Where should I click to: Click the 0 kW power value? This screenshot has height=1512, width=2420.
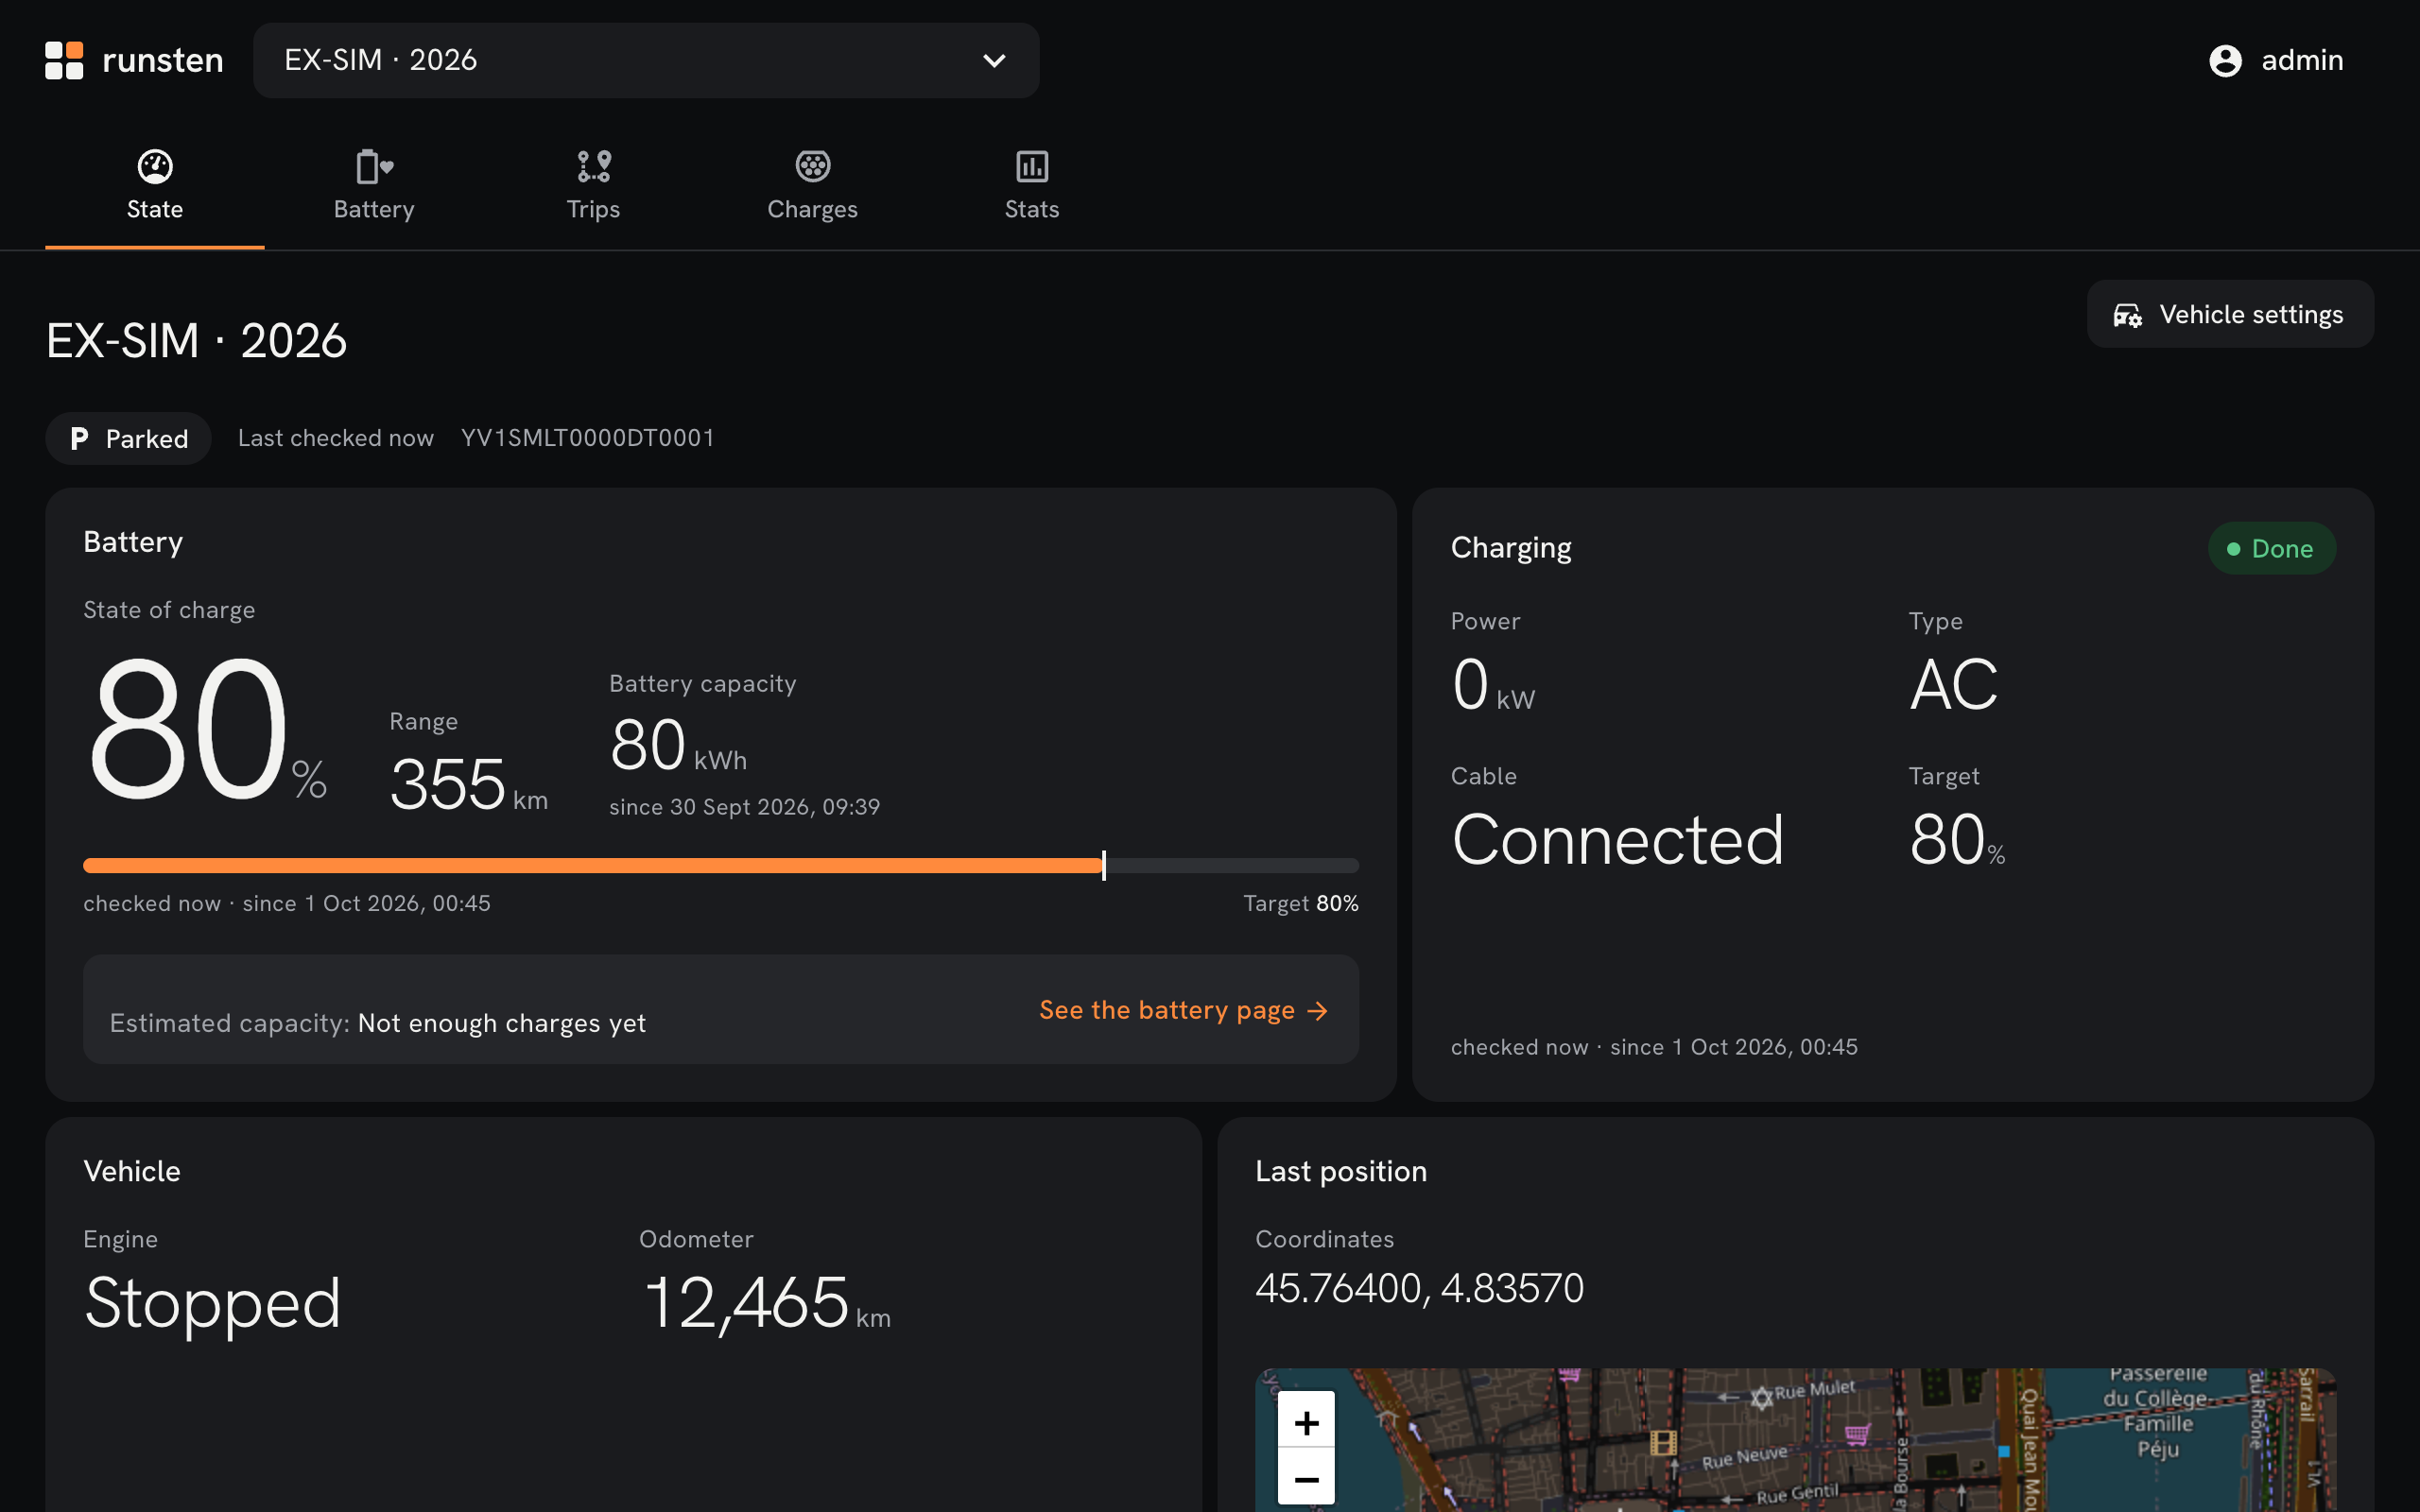click(1492, 686)
